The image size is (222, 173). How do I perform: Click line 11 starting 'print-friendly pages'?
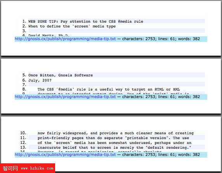(113, 138)
